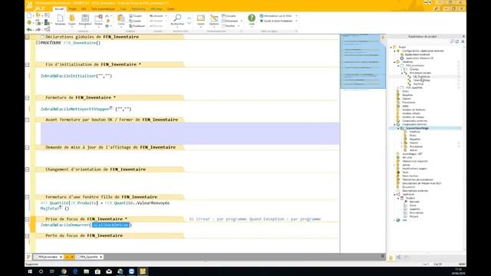
Task: Open the Affichage ribbon tab
Action: coord(157,9)
